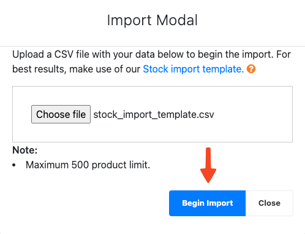Open the Stock import template link
The width and height of the screenshot is (305, 234).
[x=194, y=69]
